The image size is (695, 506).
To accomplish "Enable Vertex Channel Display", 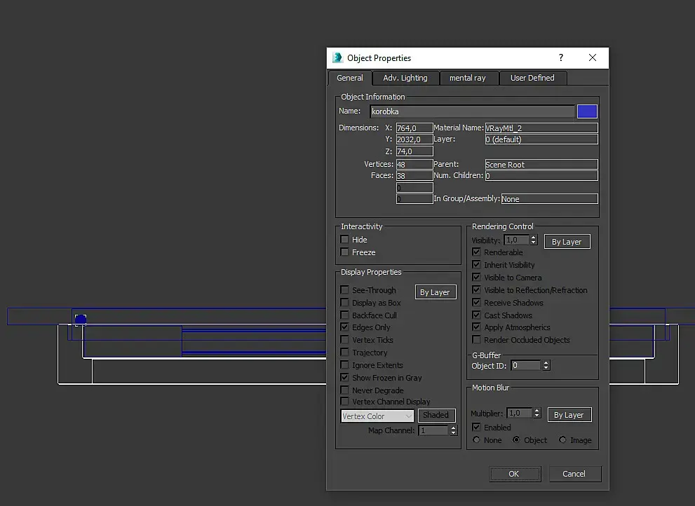I will click(344, 402).
